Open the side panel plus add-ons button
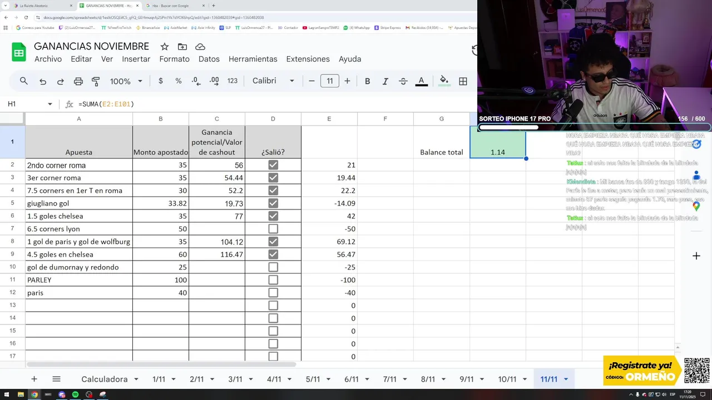This screenshot has width=712, height=400. click(696, 256)
